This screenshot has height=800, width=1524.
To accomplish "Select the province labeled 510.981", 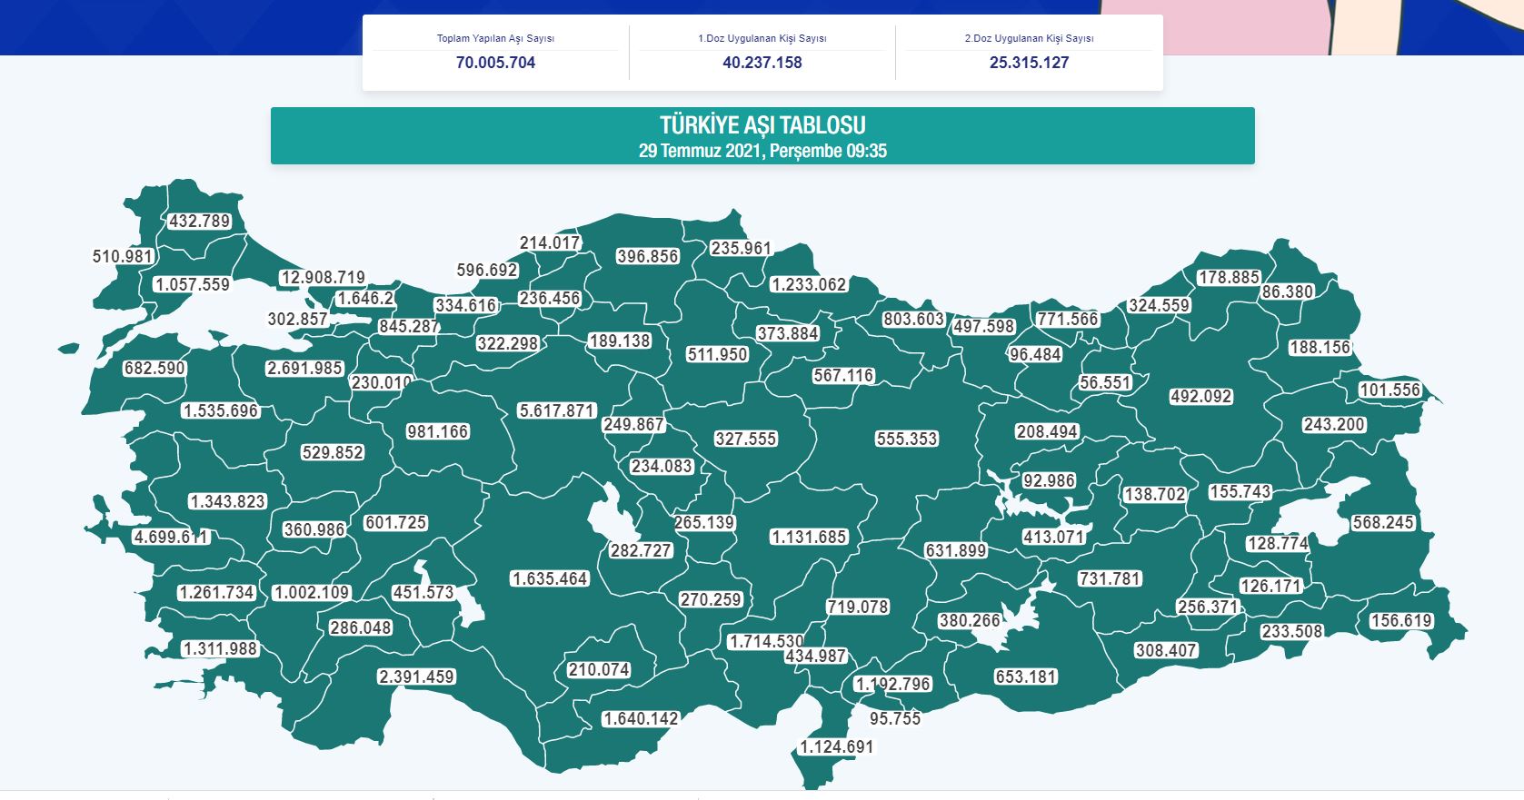I will coord(123,256).
